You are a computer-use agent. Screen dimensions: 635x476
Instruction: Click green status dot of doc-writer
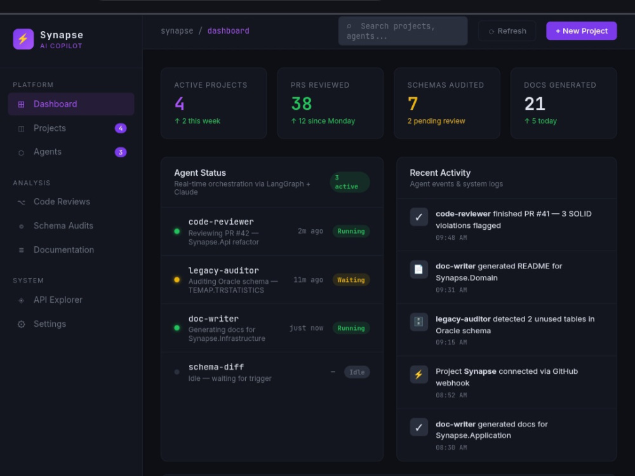(x=177, y=328)
